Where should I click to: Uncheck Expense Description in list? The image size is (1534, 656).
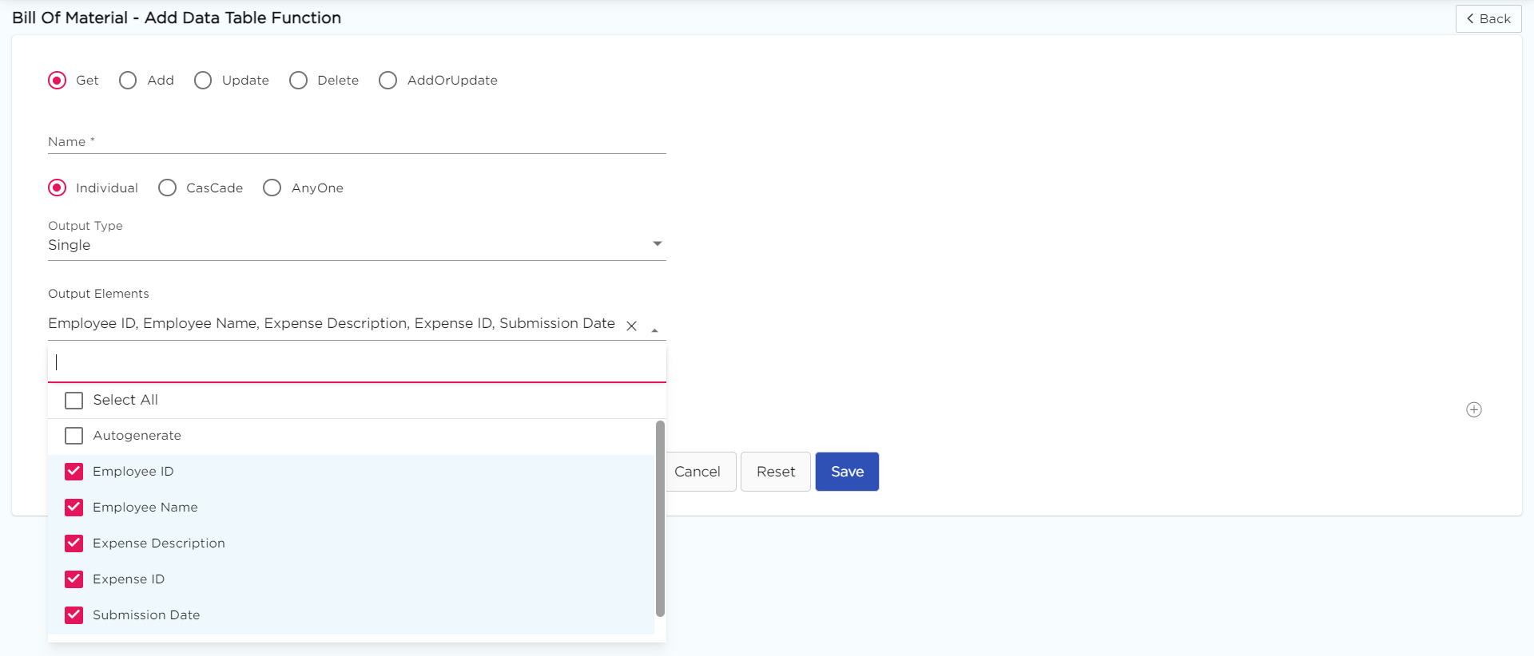pyautogui.click(x=74, y=543)
